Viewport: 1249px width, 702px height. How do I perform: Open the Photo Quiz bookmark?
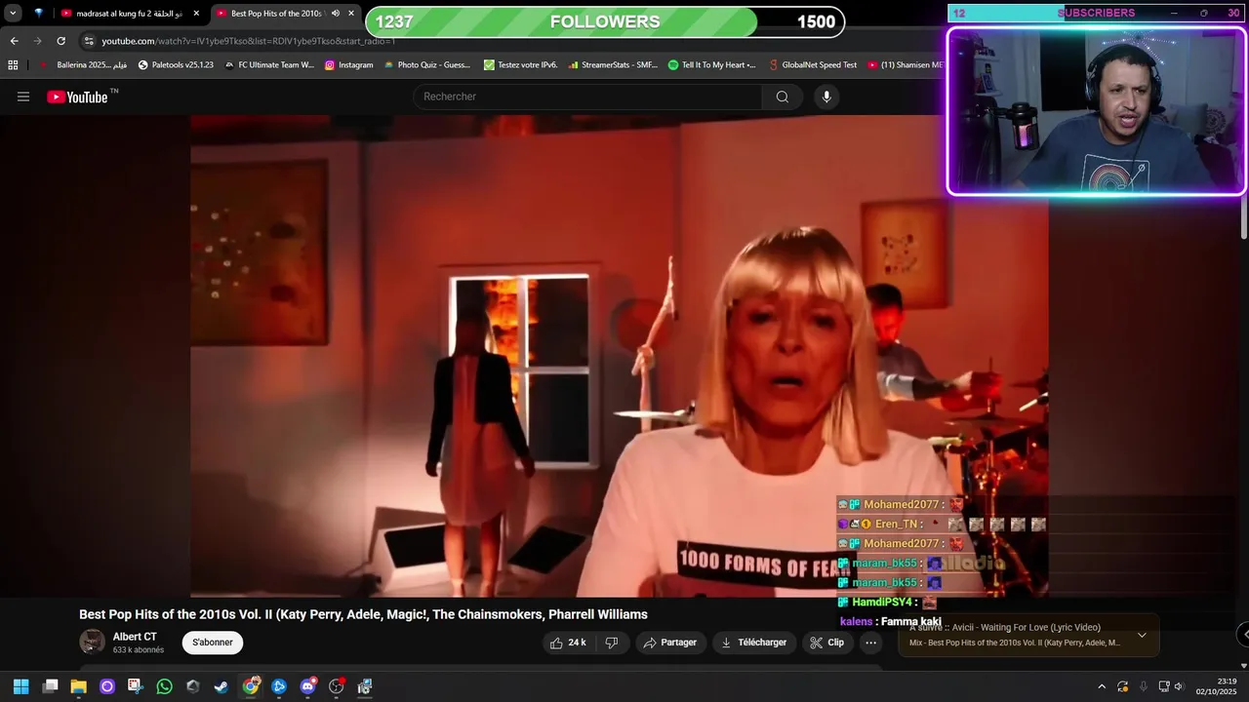[x=426, y=65]
